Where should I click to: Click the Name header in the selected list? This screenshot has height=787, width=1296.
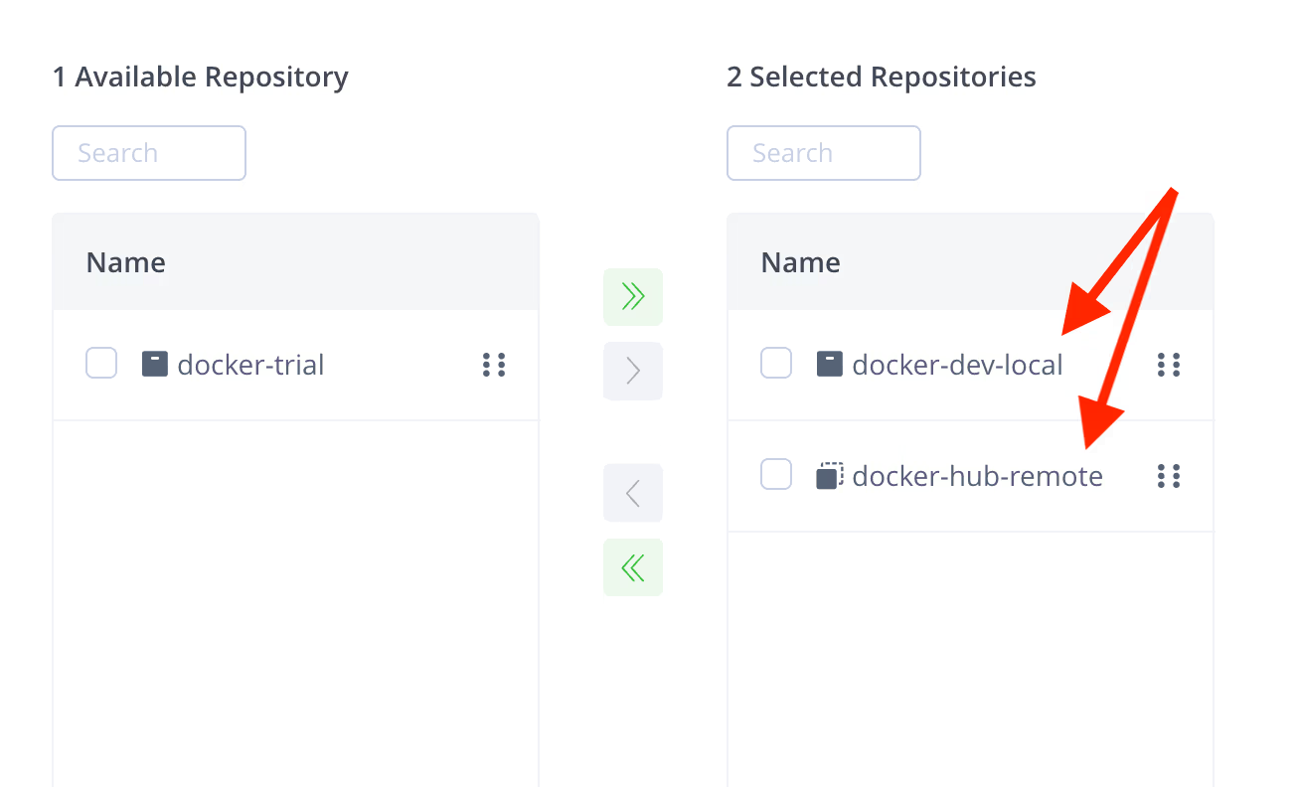pos(801,262)
